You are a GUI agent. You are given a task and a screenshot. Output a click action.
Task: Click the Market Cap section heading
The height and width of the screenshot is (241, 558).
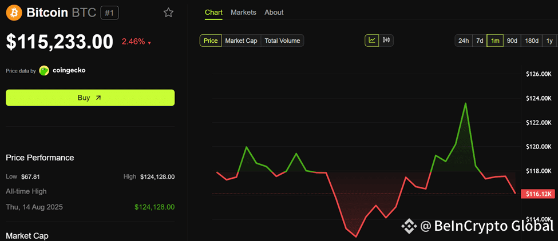pos(27,236)
